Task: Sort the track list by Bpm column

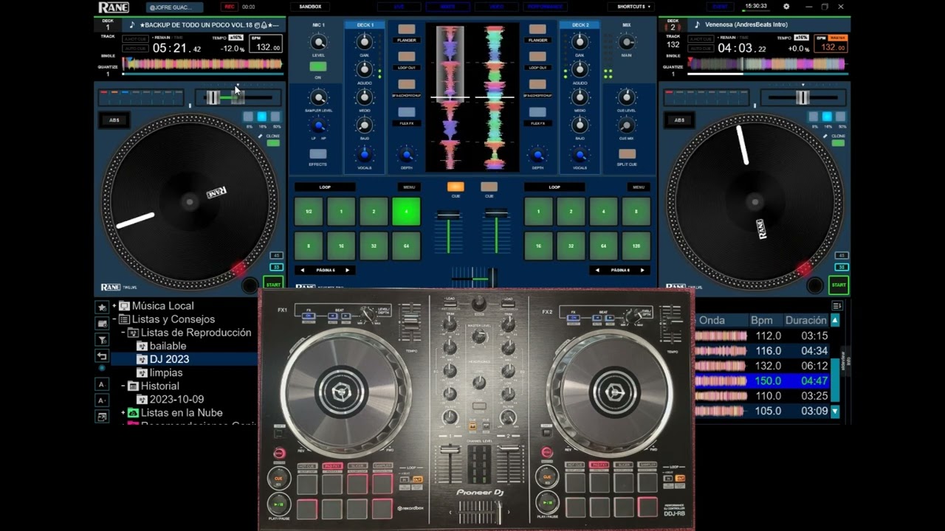Action: pyautogui.click(x=761, y=320)
